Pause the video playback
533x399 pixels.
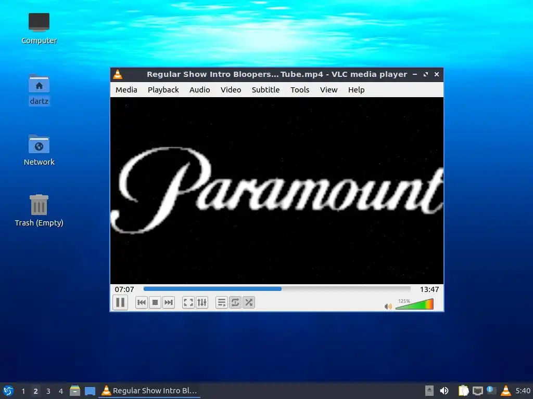tap(120, 302)
